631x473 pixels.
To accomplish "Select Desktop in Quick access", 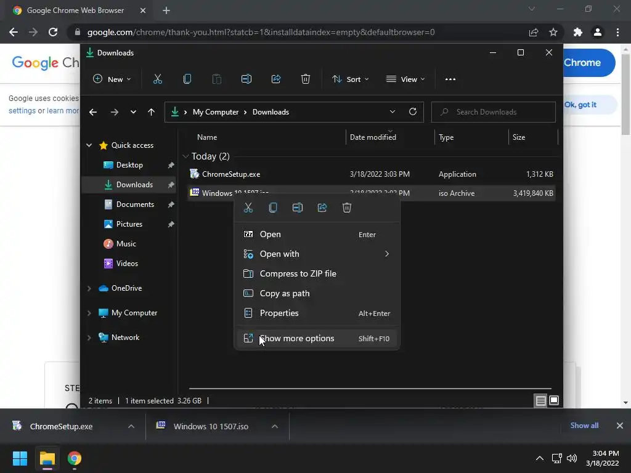I will tap(129, 165).
